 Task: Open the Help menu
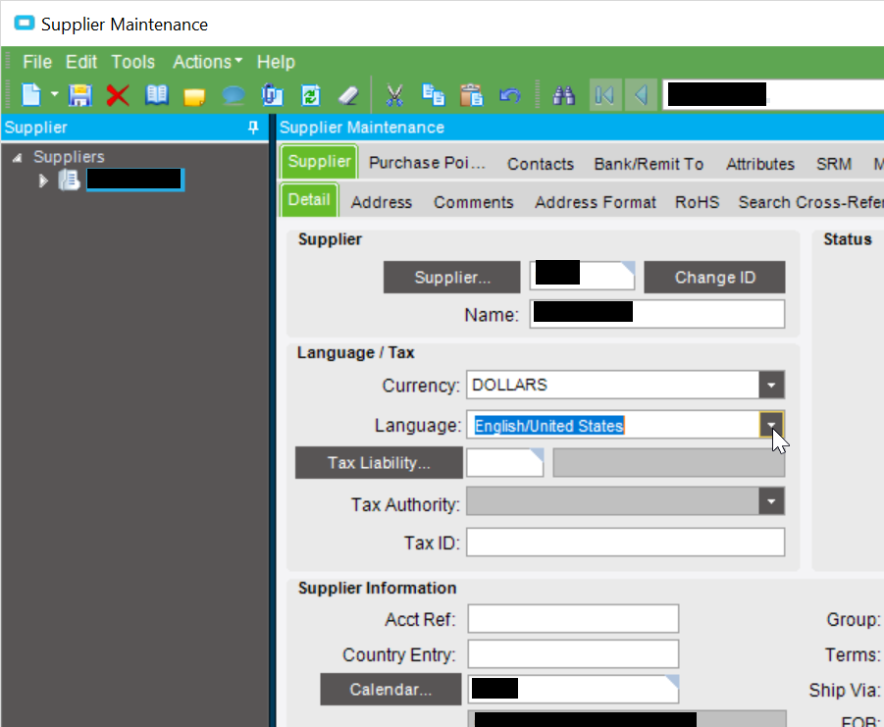click(x=276, y=62)
